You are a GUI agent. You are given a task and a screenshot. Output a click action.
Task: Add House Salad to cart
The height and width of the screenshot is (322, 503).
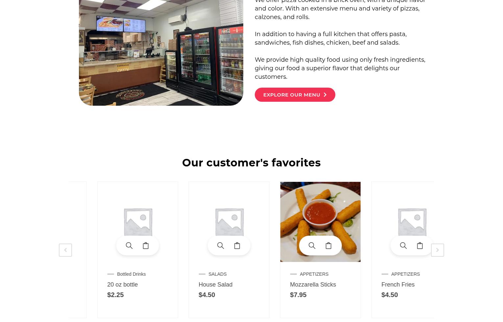click(x=237, y=246)
